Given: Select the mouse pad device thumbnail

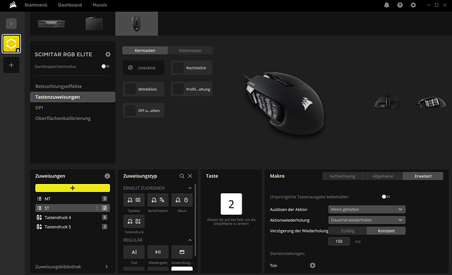Looking at the screenshot, I should (94, 24).
